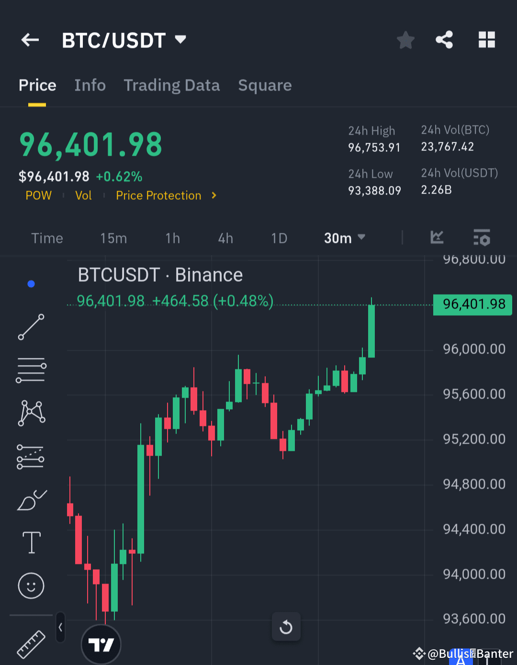Open the chart style selector icon
The width and height of the screenshot is (517, 665).
(x=437, y=237)
